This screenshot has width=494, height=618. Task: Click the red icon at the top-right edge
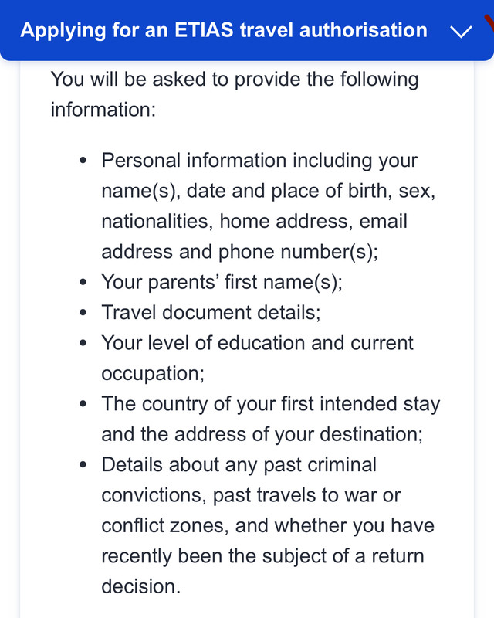(x=489, y=22)
